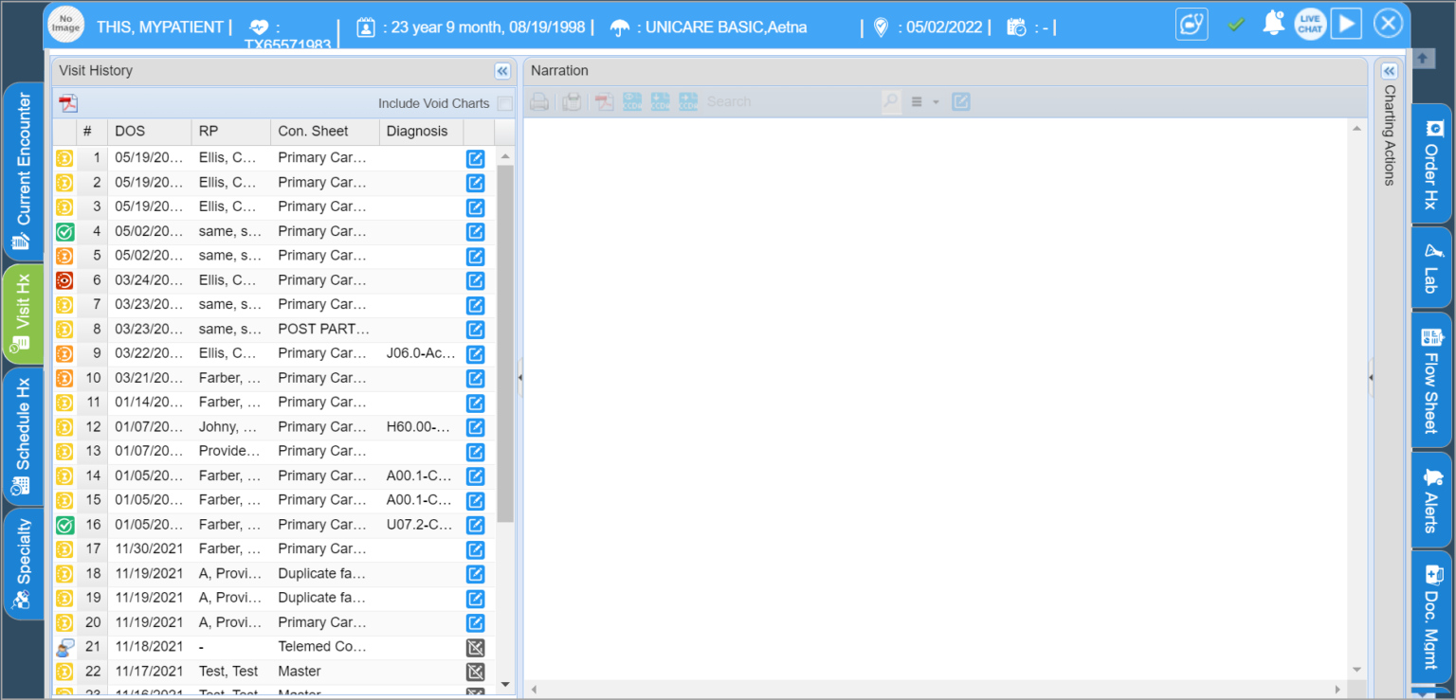
Task: Click inside the Narration search field
Action: point(787,101)
